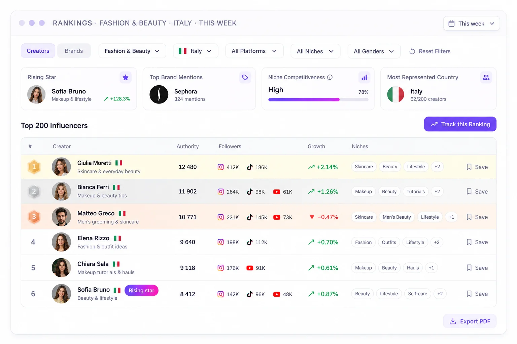Click the Track this Ranking button
The image size is (517, 344).
click(x=460, y=124)
